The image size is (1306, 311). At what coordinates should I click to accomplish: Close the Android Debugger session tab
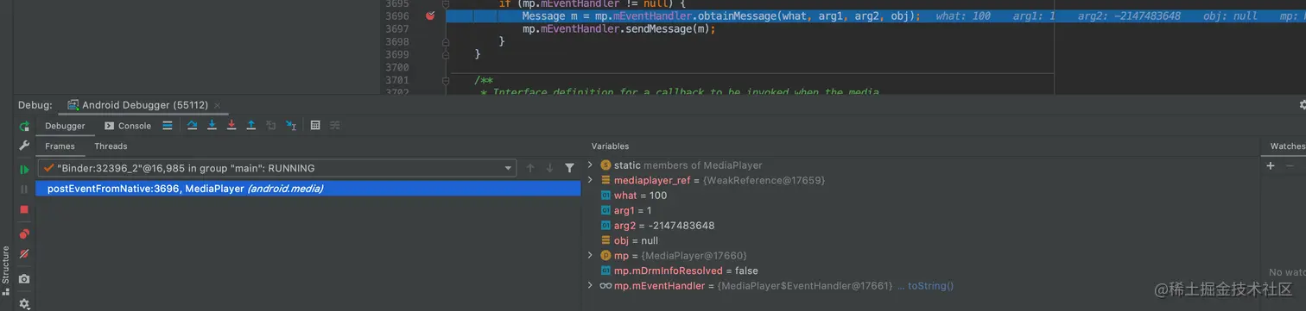[219, 105]
